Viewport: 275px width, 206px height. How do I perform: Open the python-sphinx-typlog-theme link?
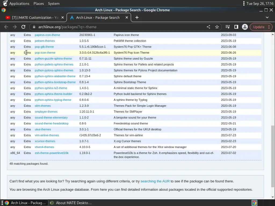53,100
